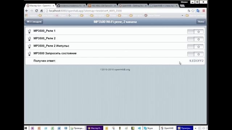Open Skype from the taskbar
Viewport: 232px width, 130px height.
pyautogui.click(x=151, y=128)
